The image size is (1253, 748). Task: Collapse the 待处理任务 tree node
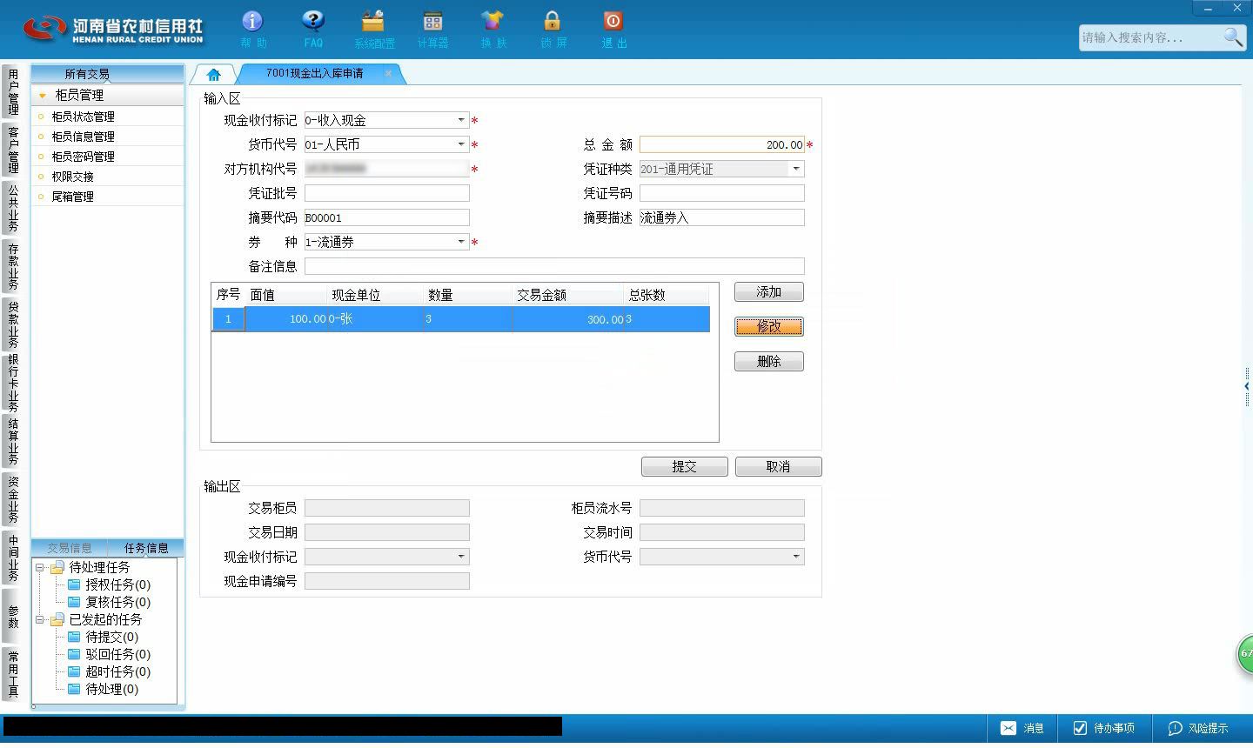pos(40,568)
